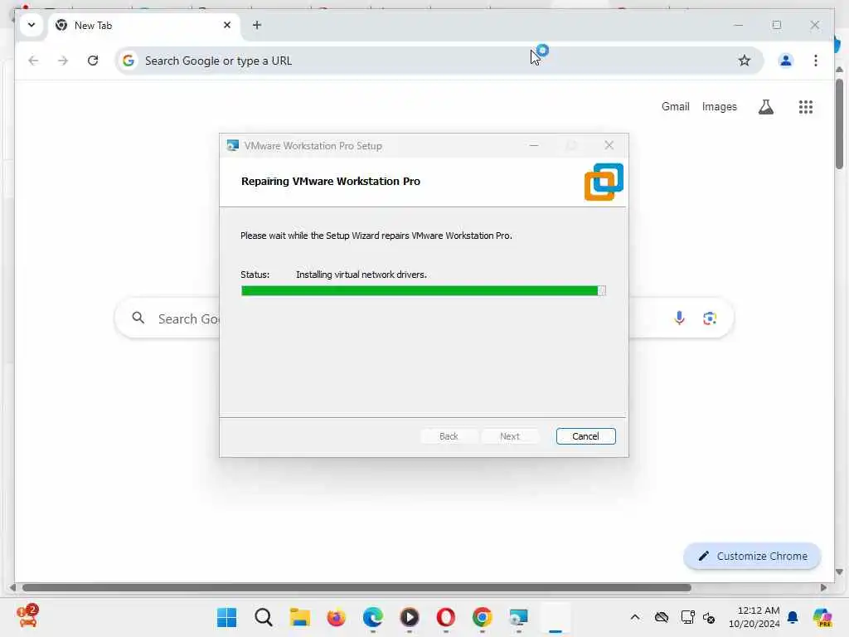Screen dimensions: 849x637
Task: Click the scroll down arrow on the vertical scrollbar
Action: [839, 572]
